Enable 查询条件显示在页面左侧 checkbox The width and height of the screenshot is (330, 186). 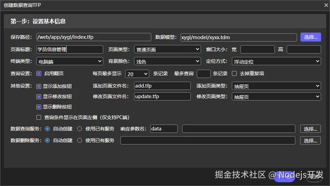[39, 117]
